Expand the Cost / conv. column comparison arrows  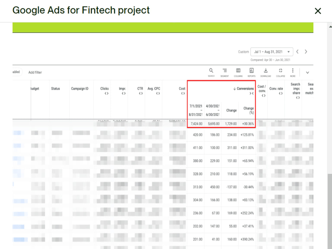263,96
